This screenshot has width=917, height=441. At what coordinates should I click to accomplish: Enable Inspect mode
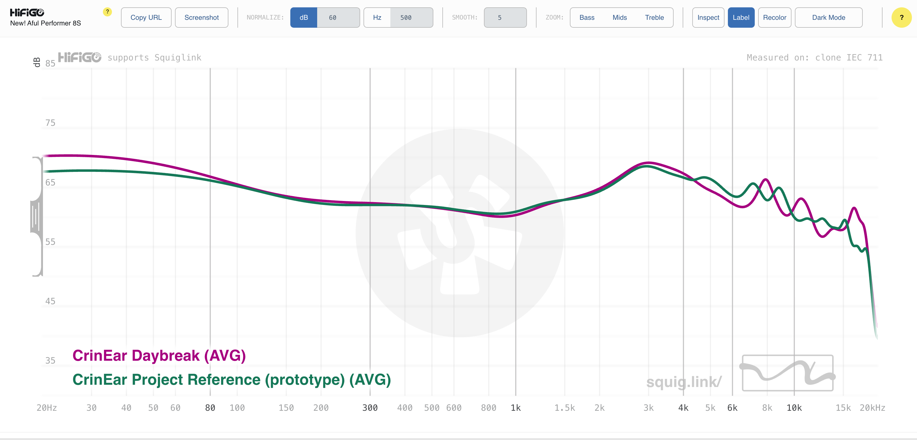(x=708, y=18)
